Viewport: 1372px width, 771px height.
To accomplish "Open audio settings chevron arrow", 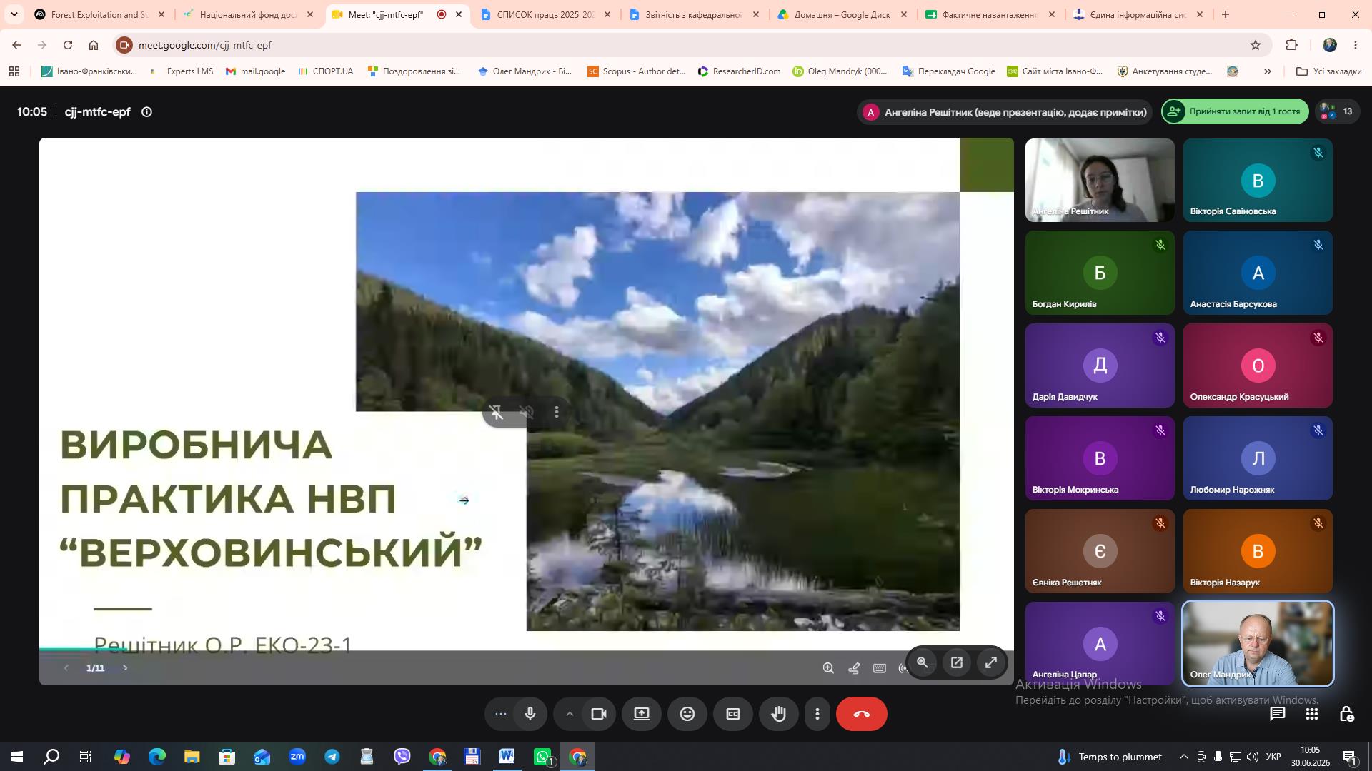I will tap(570, 714).
